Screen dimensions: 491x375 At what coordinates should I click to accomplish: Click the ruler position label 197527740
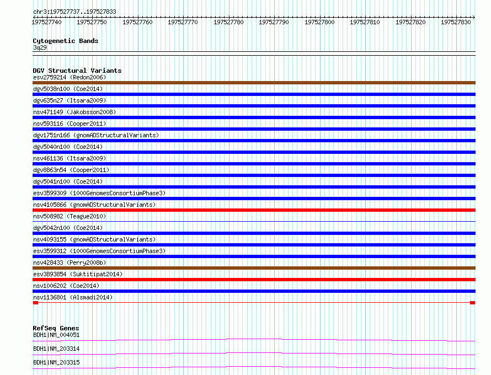(x=46, y=22)
